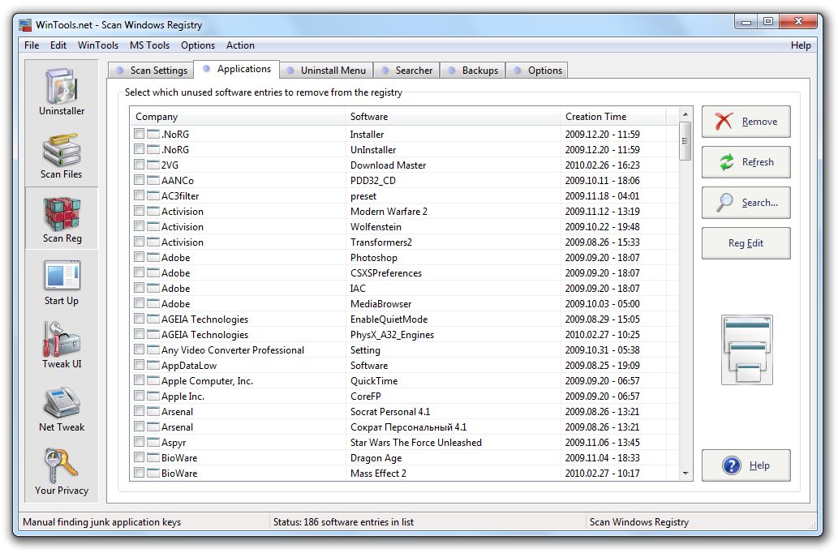838x553 pixels.
Task: Sort by the Creation Time column header
Action: (613, 117)
